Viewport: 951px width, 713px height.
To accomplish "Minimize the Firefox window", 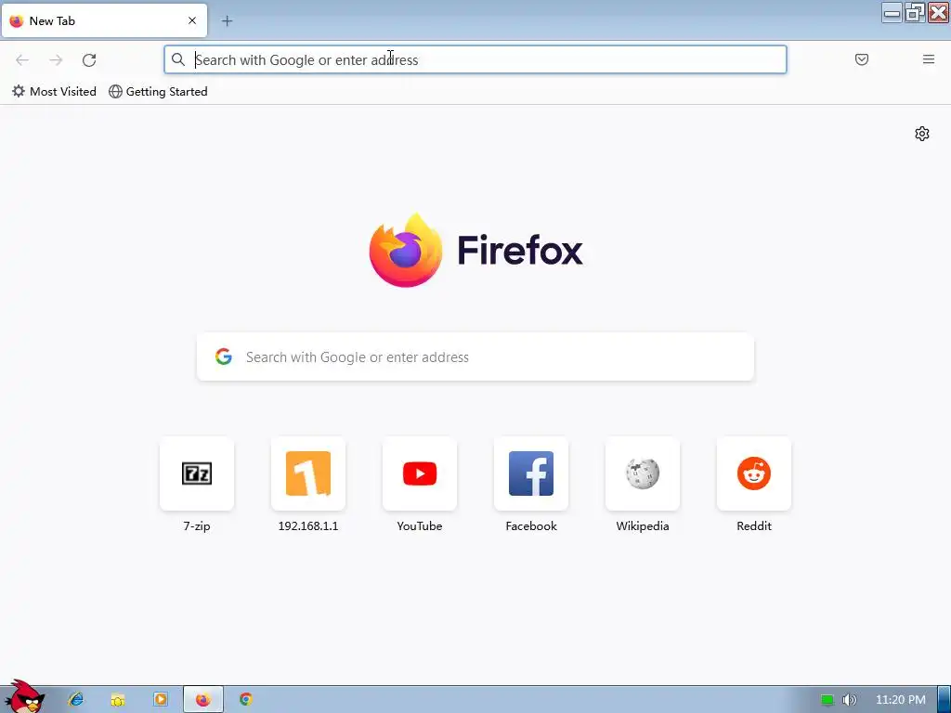I will pyautogui.click(x=892, y=13).
